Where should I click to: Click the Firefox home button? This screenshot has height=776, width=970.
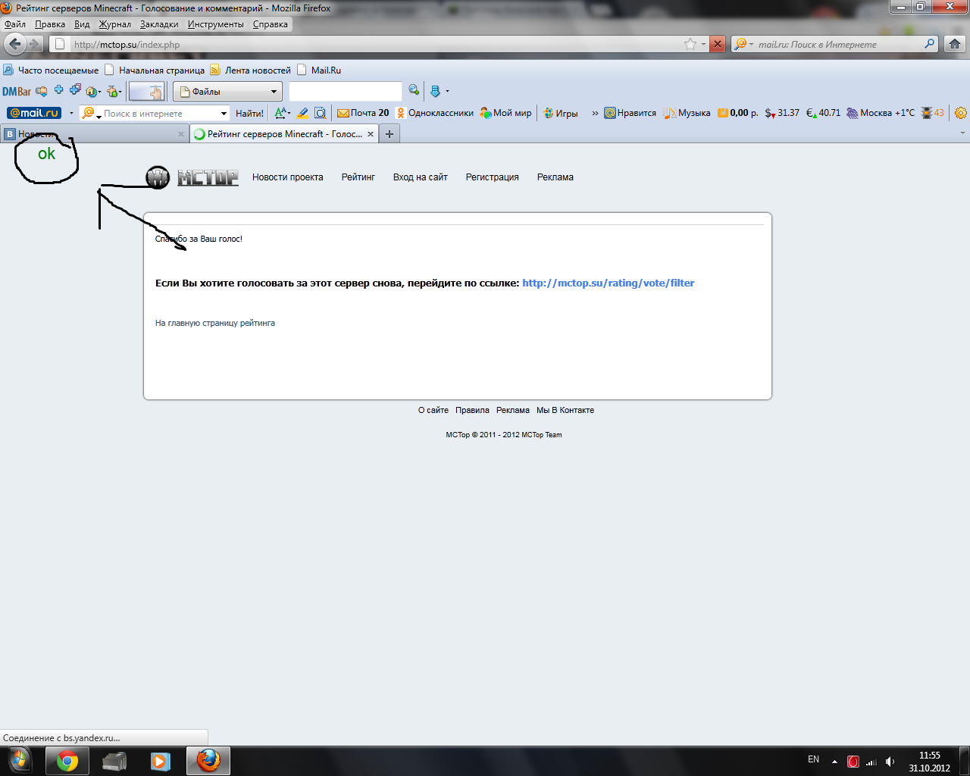[x=955, y=44]
